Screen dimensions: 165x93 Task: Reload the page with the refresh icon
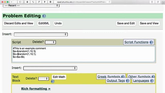click(x=109, y=2)
